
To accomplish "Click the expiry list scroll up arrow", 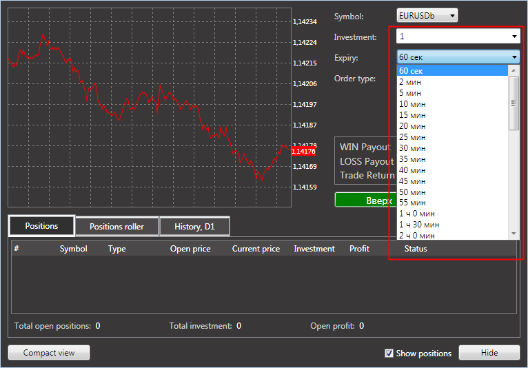I will click(x=514, y=70).
